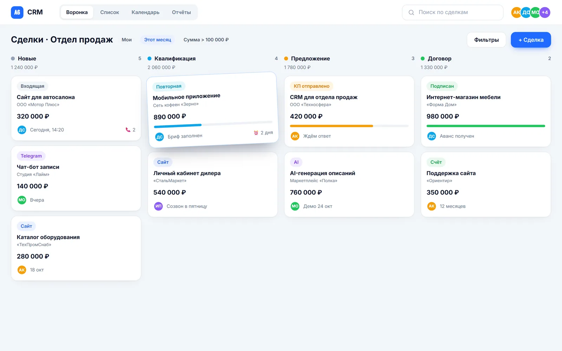
Task: Switch to the Воронка tab
Action: (77, 12)
